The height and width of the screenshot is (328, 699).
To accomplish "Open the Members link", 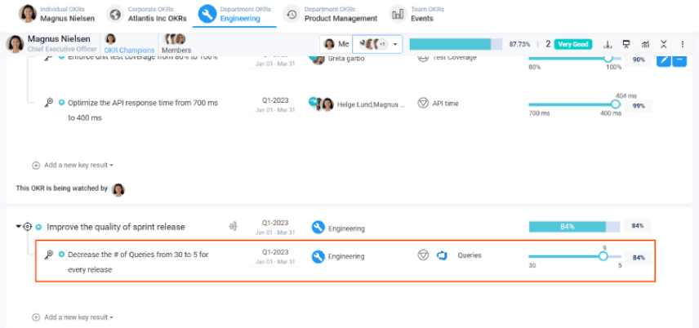I will point(176,51).
